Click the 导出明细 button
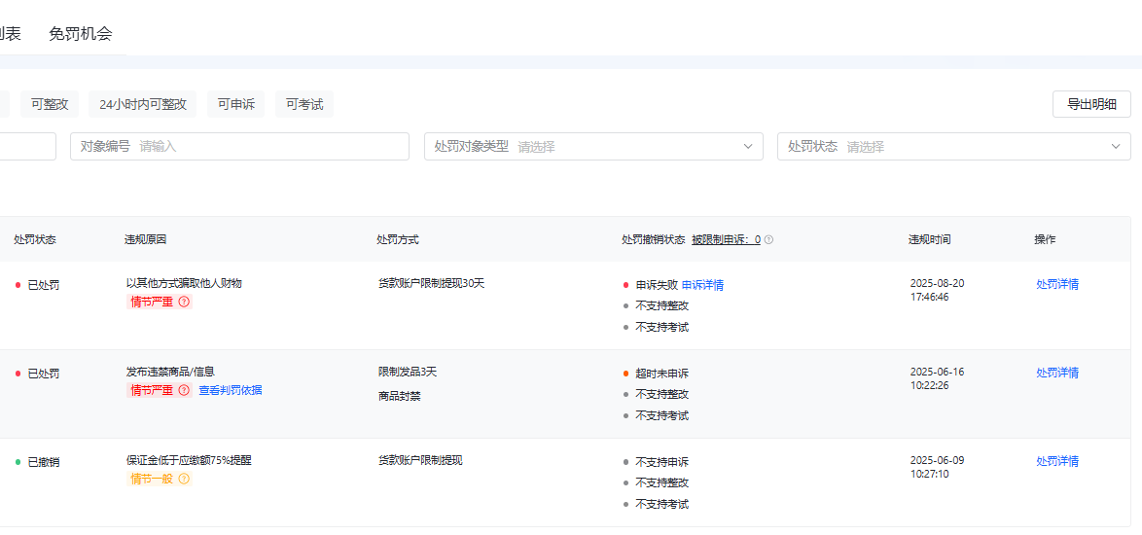 coord(1091,104)
